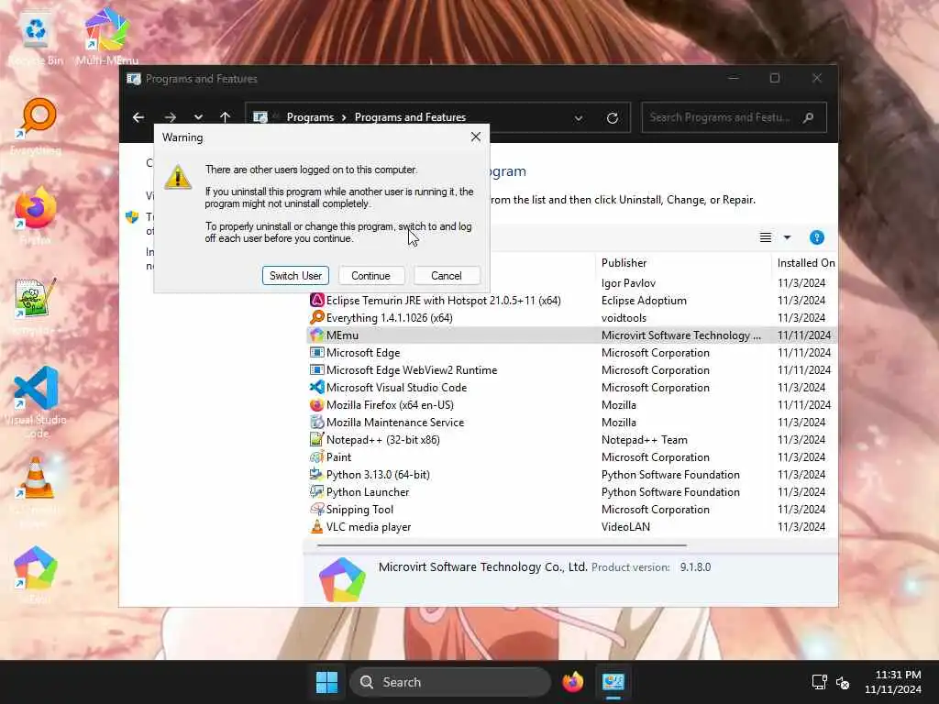Select Microsoft Visual Studio Code list icon

point(316,388)
